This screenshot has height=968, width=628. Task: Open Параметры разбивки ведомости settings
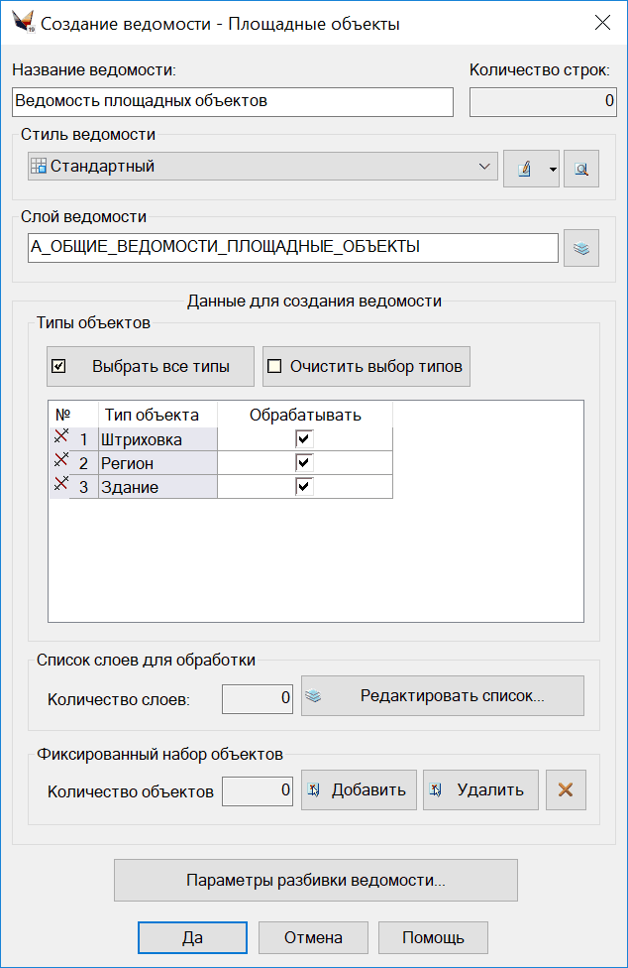pos(316,880)
